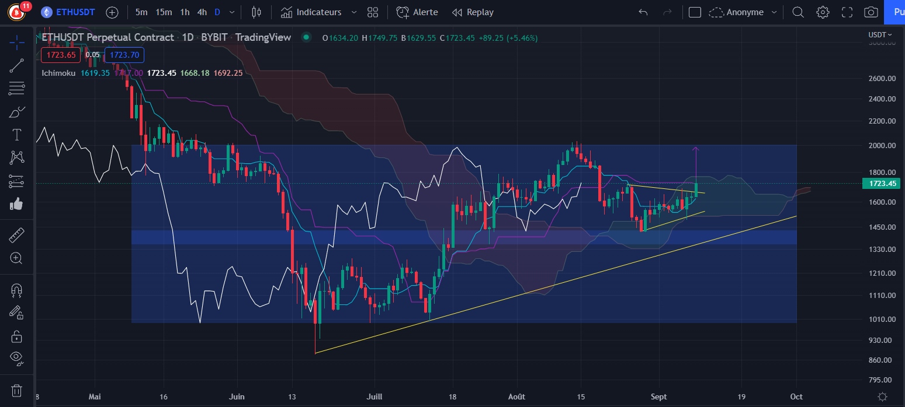The height and width of the screenshot is (407, 905).
Task: Click the Alerte button
Action: click(x=417, y=12)
